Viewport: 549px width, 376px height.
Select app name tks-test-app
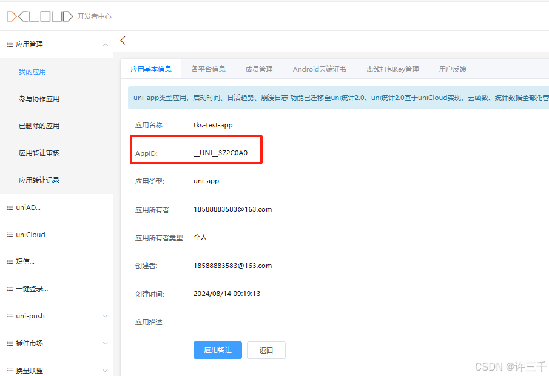tap(213, 125)
